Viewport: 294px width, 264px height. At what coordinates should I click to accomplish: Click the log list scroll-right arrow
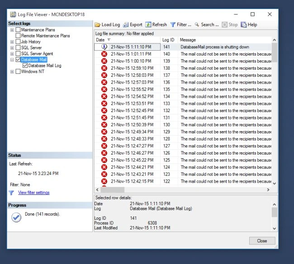pos(268,189)
